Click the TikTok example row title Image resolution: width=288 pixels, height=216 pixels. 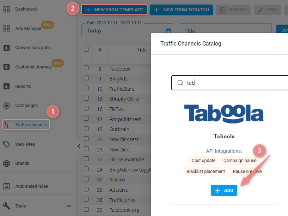click(127, 160)
